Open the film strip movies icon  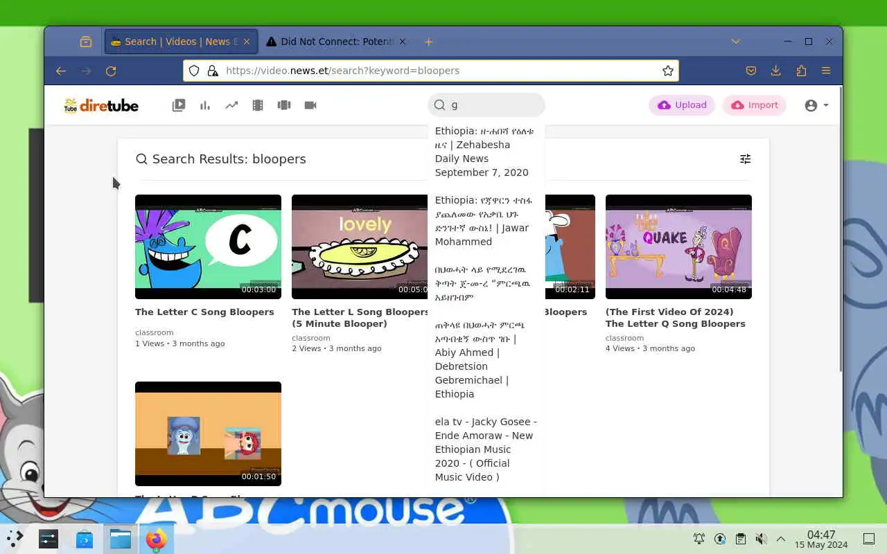258,105
